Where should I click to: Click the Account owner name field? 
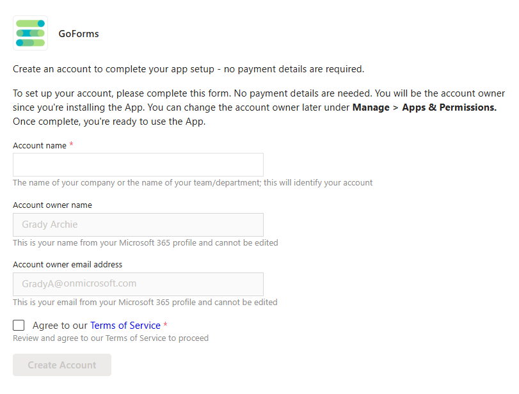click(138, 225)
